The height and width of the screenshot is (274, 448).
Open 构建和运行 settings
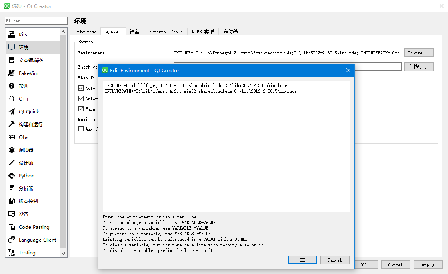pos(33,125)
